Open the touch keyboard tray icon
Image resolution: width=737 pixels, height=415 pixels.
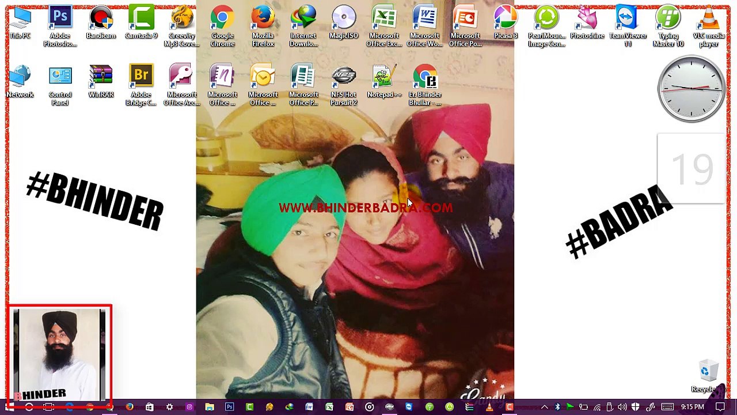[x=667, y=407]
